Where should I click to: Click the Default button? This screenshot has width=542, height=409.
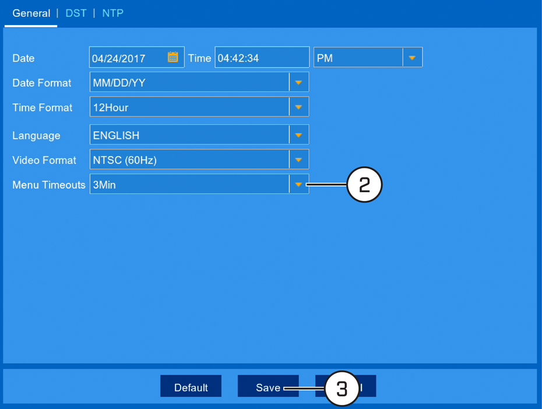tap(191, 386)
